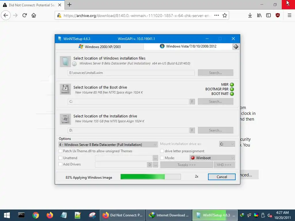Click the 2x speed indicator text

coord(196,176)
